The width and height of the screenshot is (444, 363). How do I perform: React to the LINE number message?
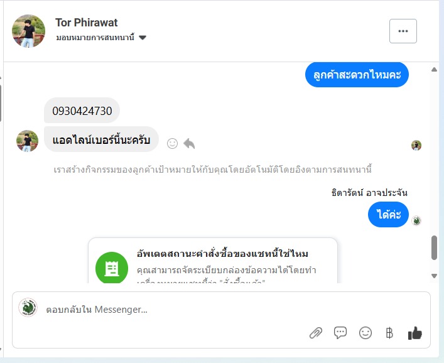click(x=172, y=144)
